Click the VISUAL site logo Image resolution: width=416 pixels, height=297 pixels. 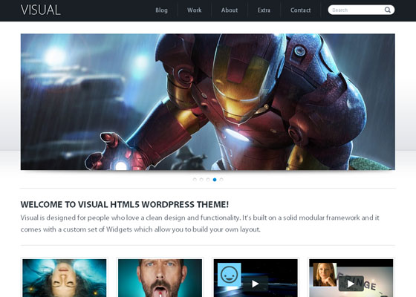(x=41, y=10)
